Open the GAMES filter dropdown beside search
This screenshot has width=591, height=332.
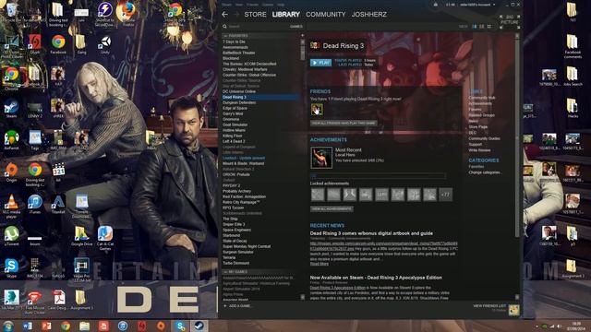point(296,27)
